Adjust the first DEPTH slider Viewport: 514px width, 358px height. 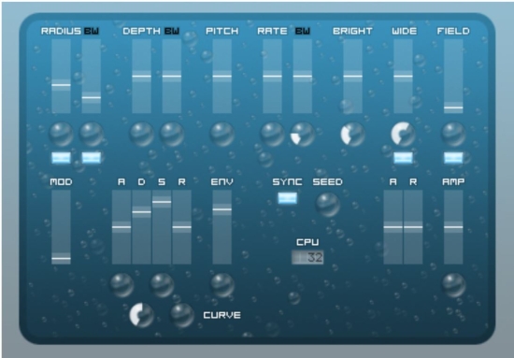(142, 76)
